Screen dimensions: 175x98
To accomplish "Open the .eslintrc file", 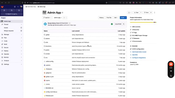I will 48,65.
